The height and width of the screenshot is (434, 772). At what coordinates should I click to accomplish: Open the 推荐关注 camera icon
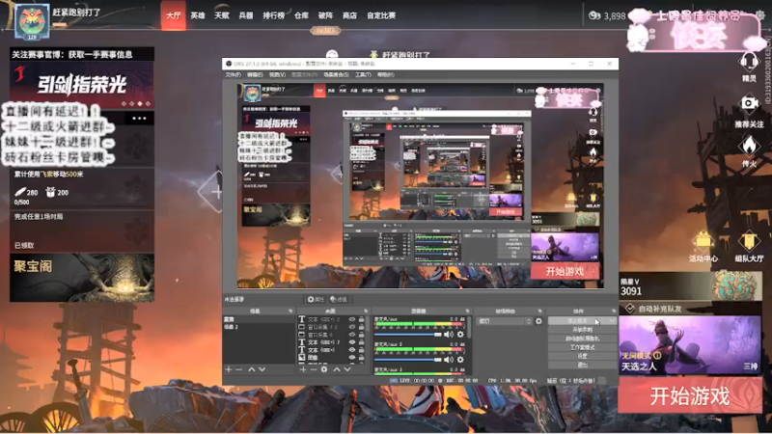(x=749, y=103)
